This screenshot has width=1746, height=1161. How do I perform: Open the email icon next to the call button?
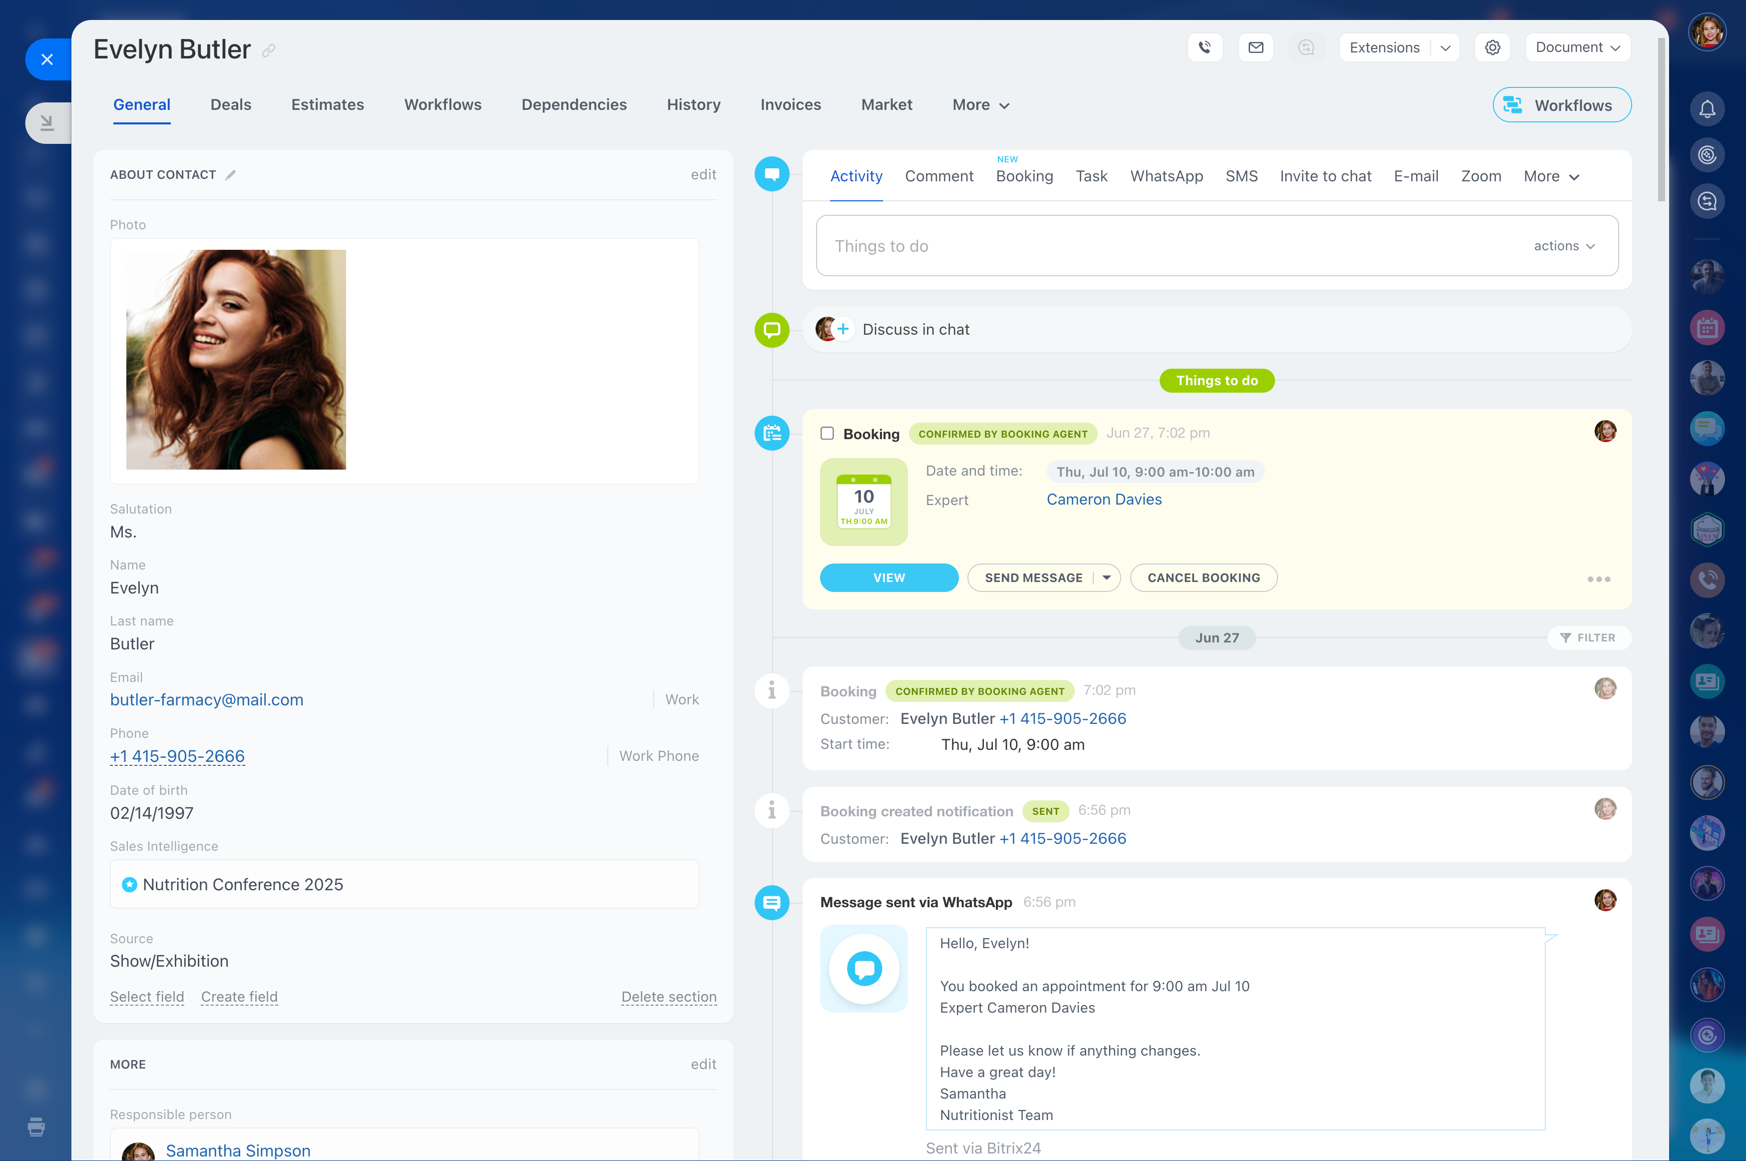click(1256, 46)
